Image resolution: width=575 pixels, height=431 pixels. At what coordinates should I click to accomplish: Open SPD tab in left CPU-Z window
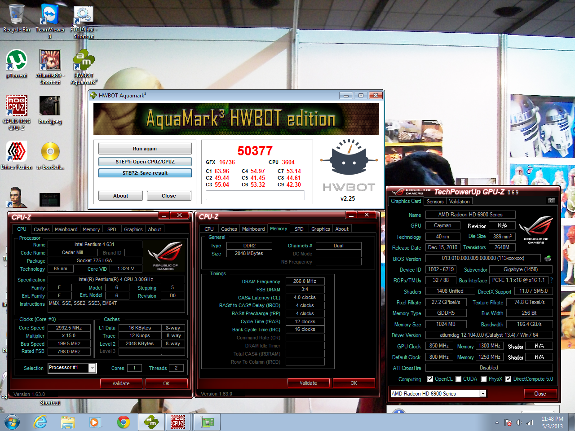112,229
